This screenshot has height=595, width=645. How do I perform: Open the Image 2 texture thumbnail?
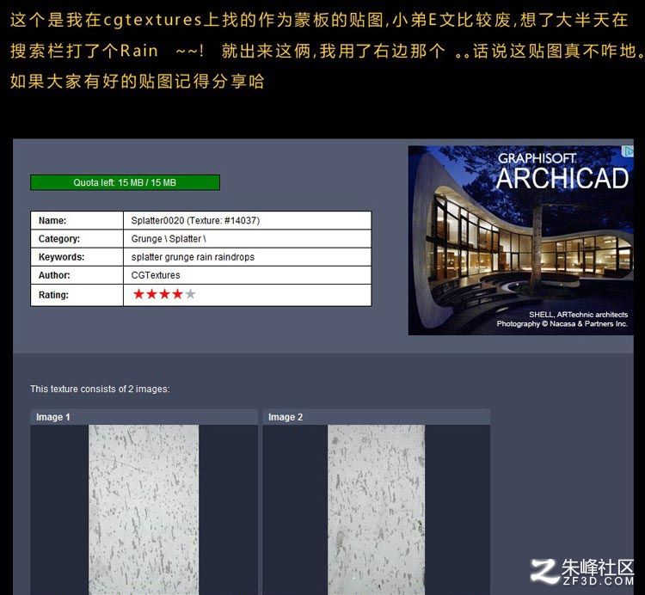(x=376, y=510)
